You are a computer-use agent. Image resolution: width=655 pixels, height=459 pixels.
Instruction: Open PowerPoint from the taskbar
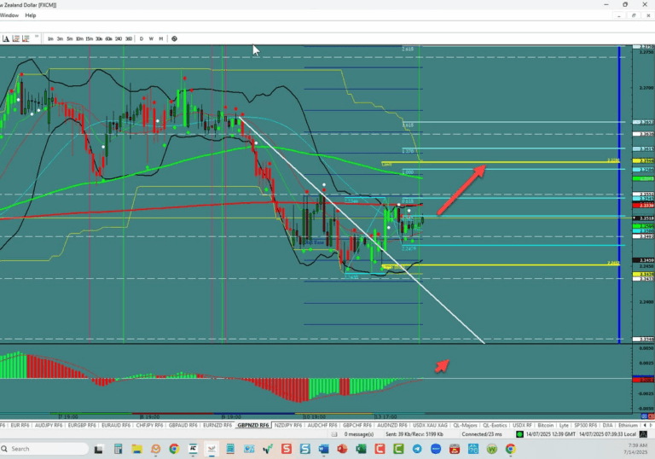click(x=342, y=449)
